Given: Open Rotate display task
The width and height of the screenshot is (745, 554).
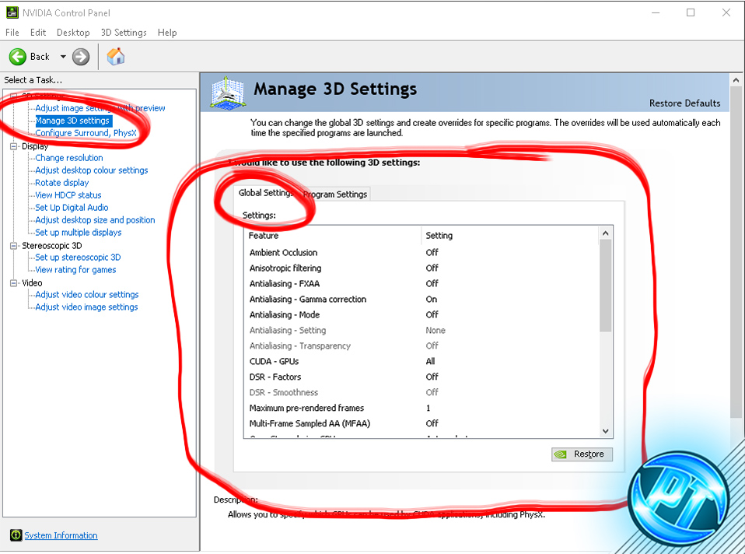Looking at the screenshot, I should [61, 183].
